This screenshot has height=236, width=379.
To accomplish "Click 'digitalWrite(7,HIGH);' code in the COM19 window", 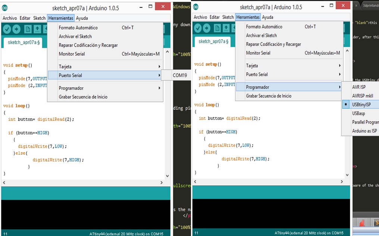I will click(x=58, y=160).
